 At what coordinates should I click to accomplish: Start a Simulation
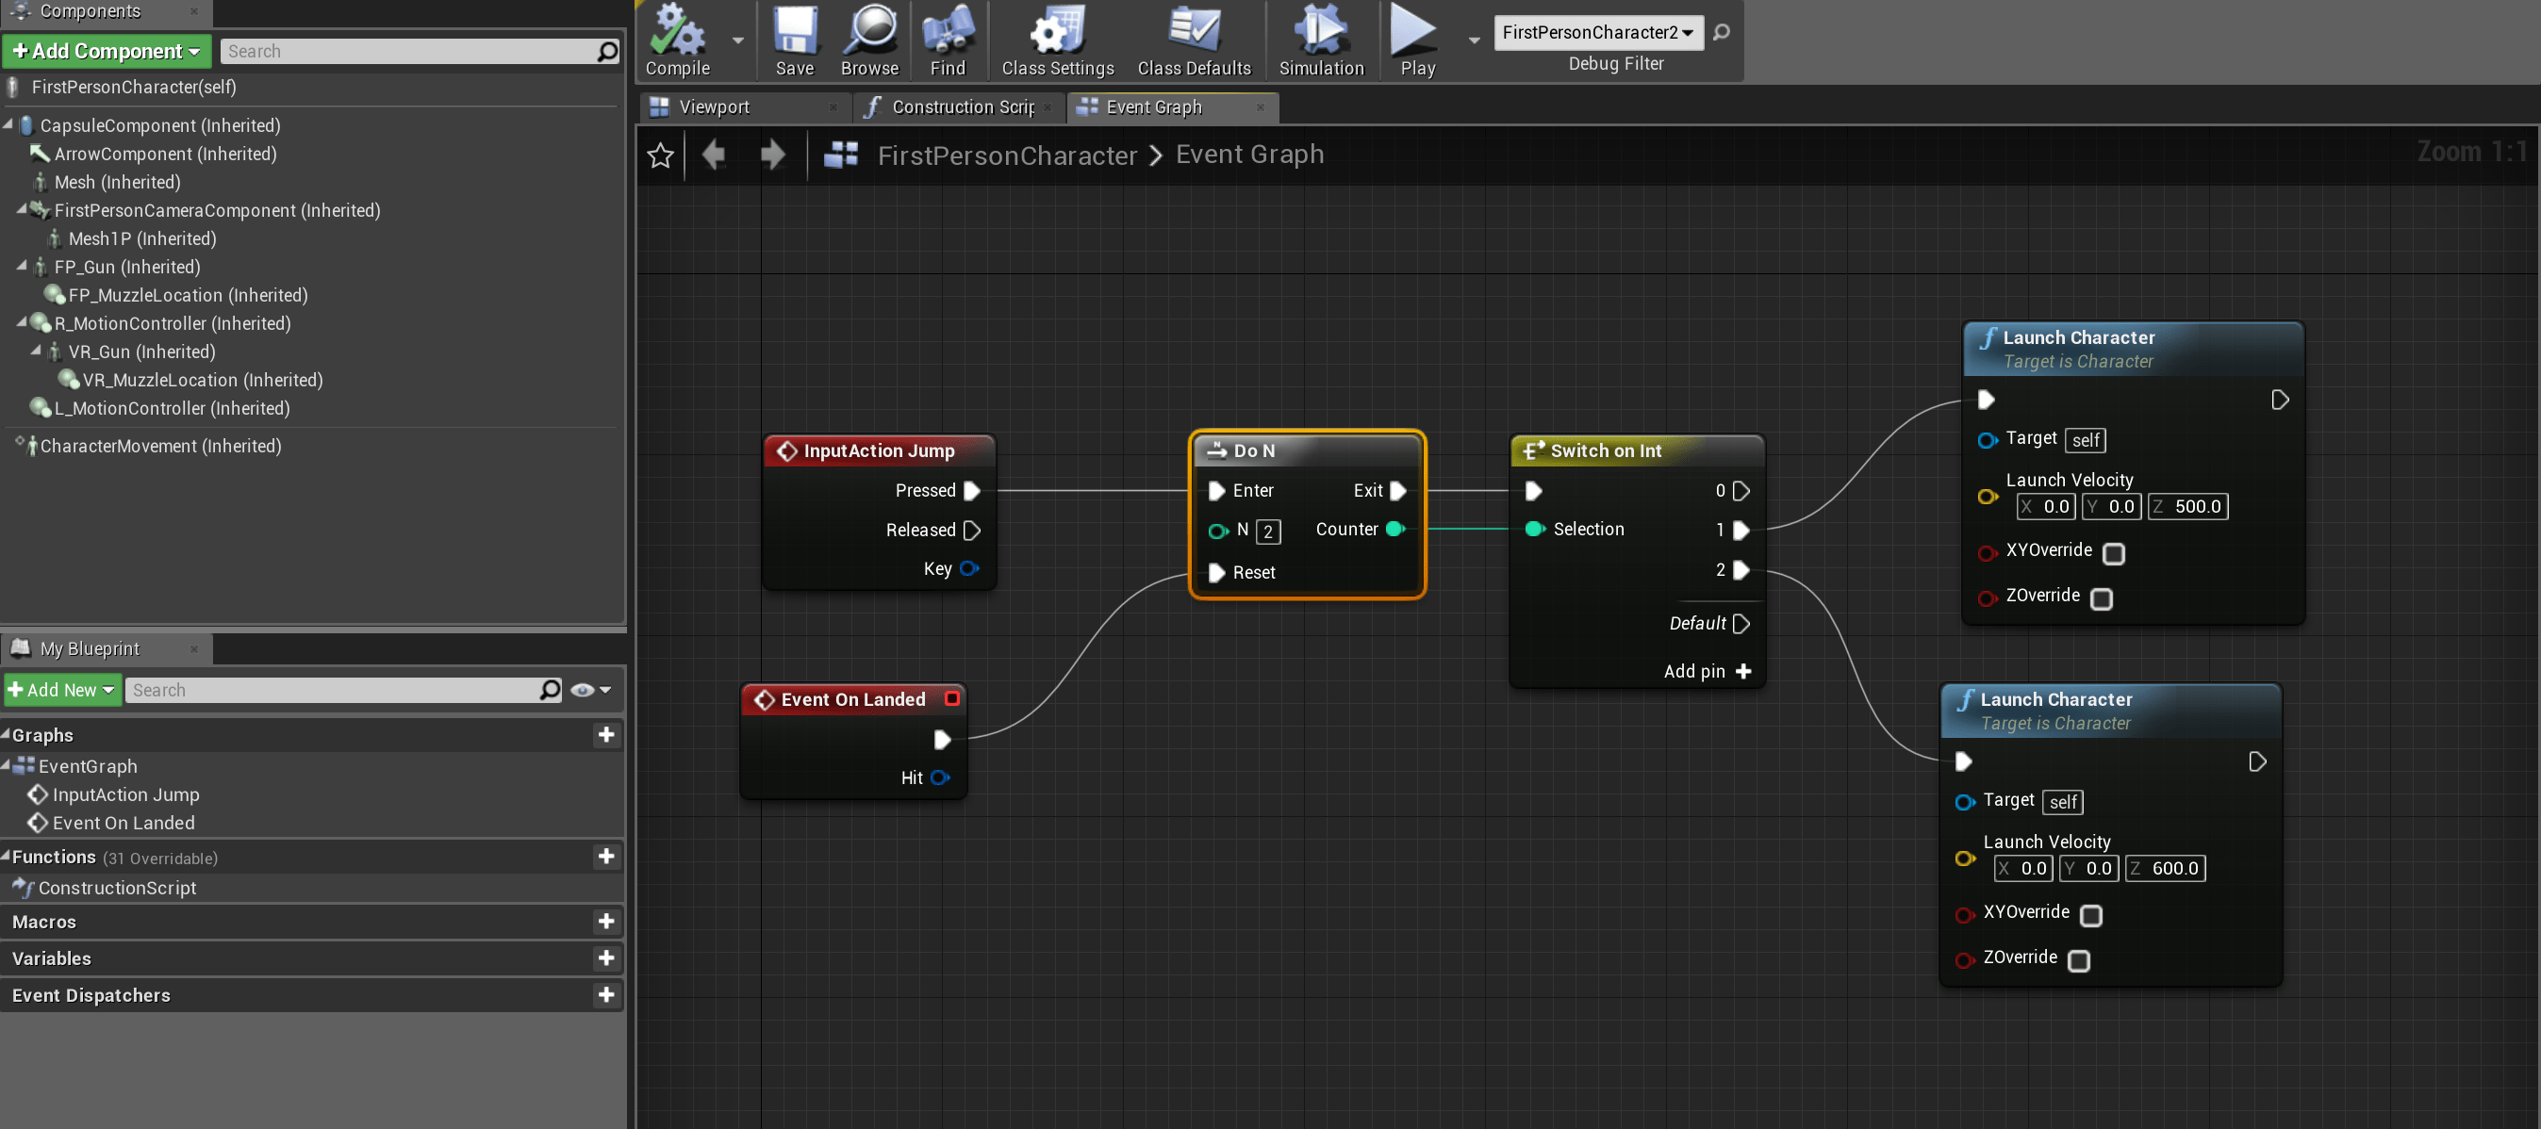[x=1320, y=40]
